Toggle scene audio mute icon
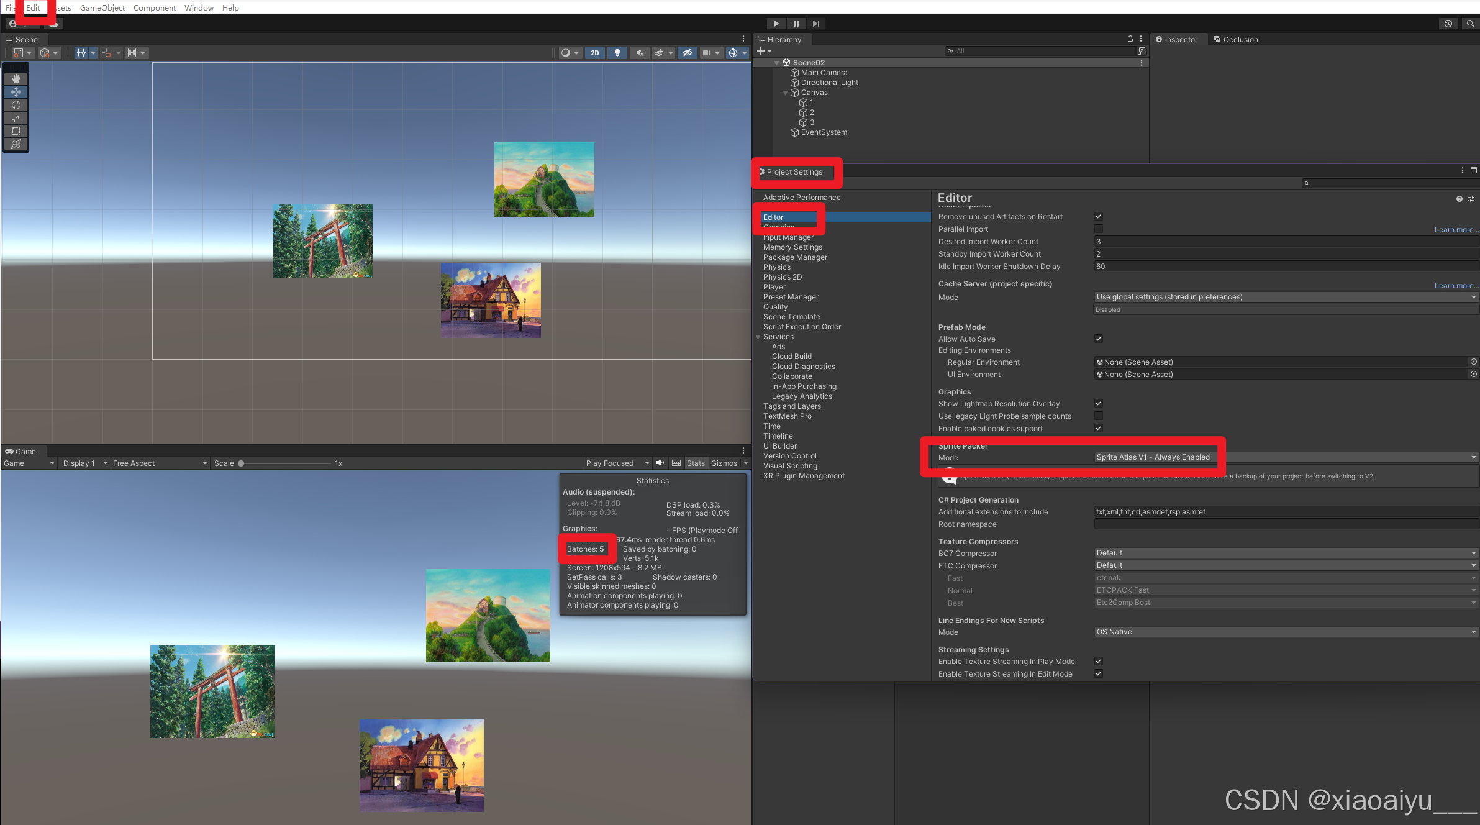 [x=639, y=53]
